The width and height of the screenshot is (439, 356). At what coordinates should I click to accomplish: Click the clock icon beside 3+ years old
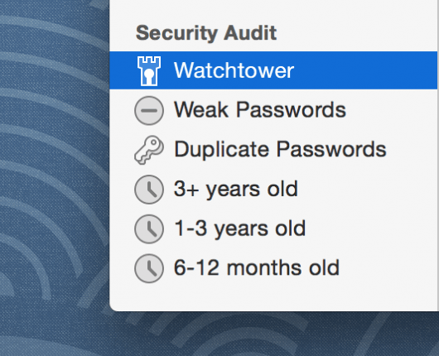click(x=149, y=190)
